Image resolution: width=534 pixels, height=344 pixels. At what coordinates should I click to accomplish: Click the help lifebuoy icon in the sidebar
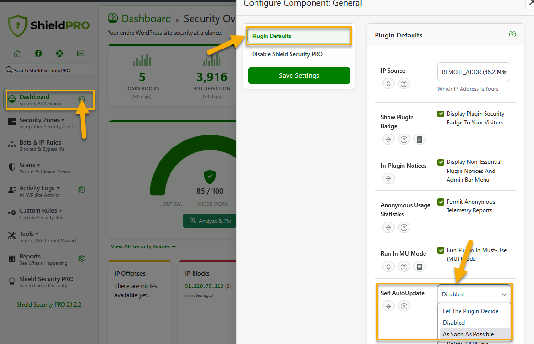[60, 53]
